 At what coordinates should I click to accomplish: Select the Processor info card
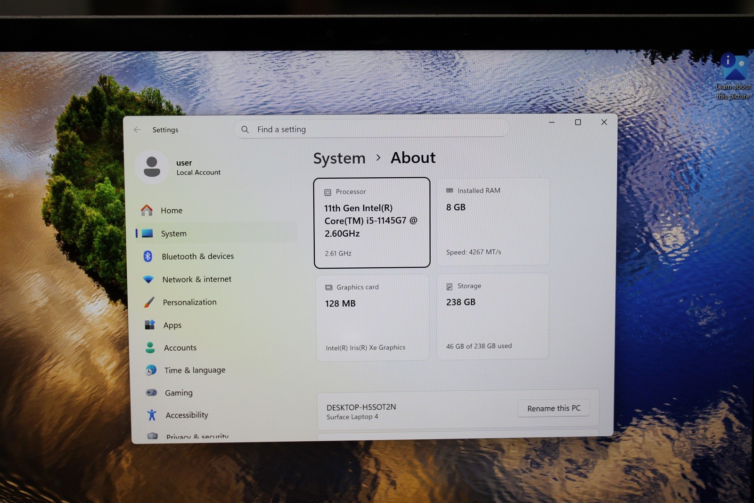tap(372, 223)
